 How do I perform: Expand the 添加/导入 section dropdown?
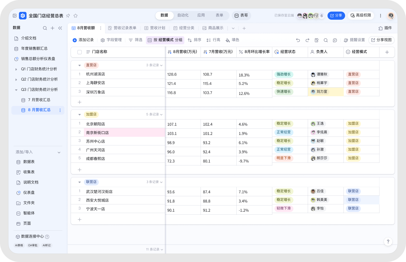(x=59, y=152)
